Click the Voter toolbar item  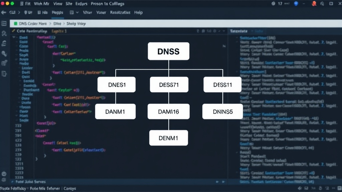point(101,12)
